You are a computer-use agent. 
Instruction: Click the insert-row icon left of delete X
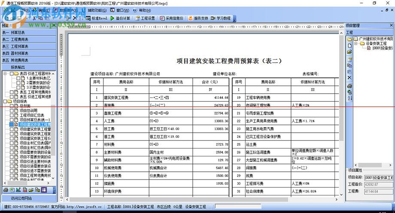pos(68,18)
